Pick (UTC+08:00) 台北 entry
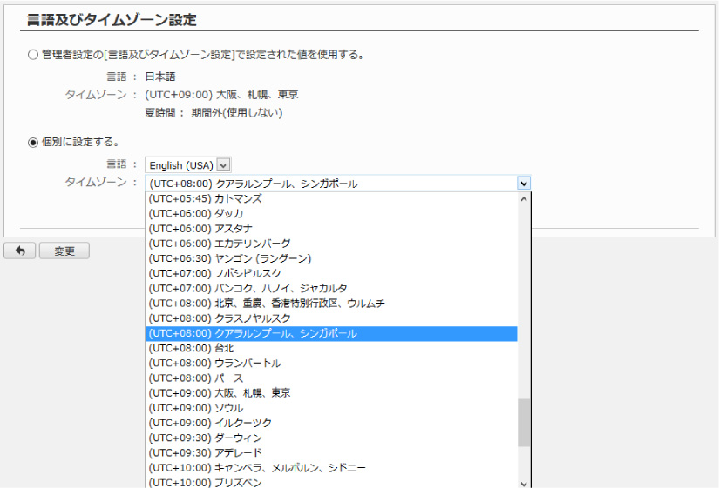This screenshot has height=488, width=719. [331, 348]
